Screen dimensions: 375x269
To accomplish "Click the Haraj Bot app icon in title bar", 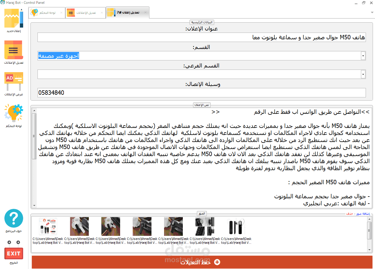I will pyautogui.click(x=3, y=3).
